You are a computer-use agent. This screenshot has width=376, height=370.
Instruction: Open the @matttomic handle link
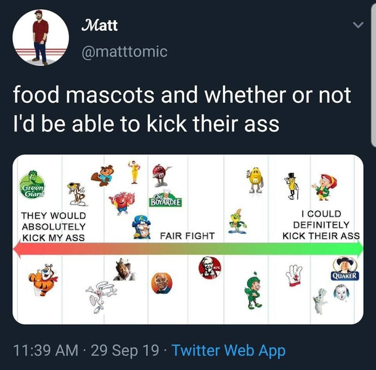[125, 52]
